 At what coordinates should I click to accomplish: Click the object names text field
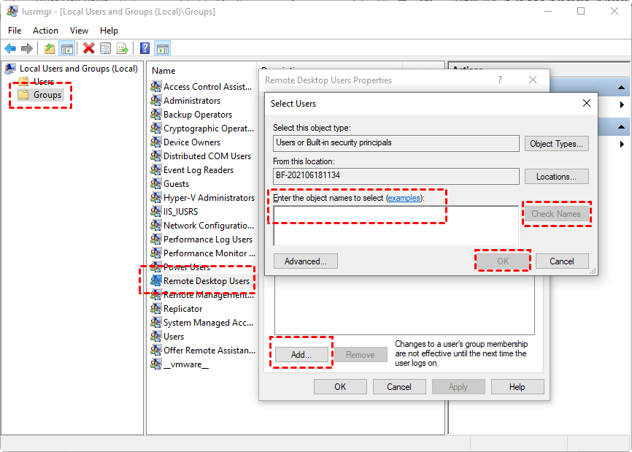396,225
